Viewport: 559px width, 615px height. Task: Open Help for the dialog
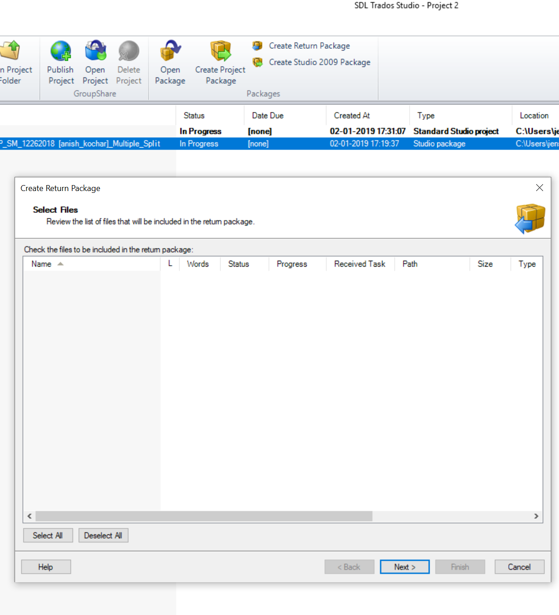46,567
